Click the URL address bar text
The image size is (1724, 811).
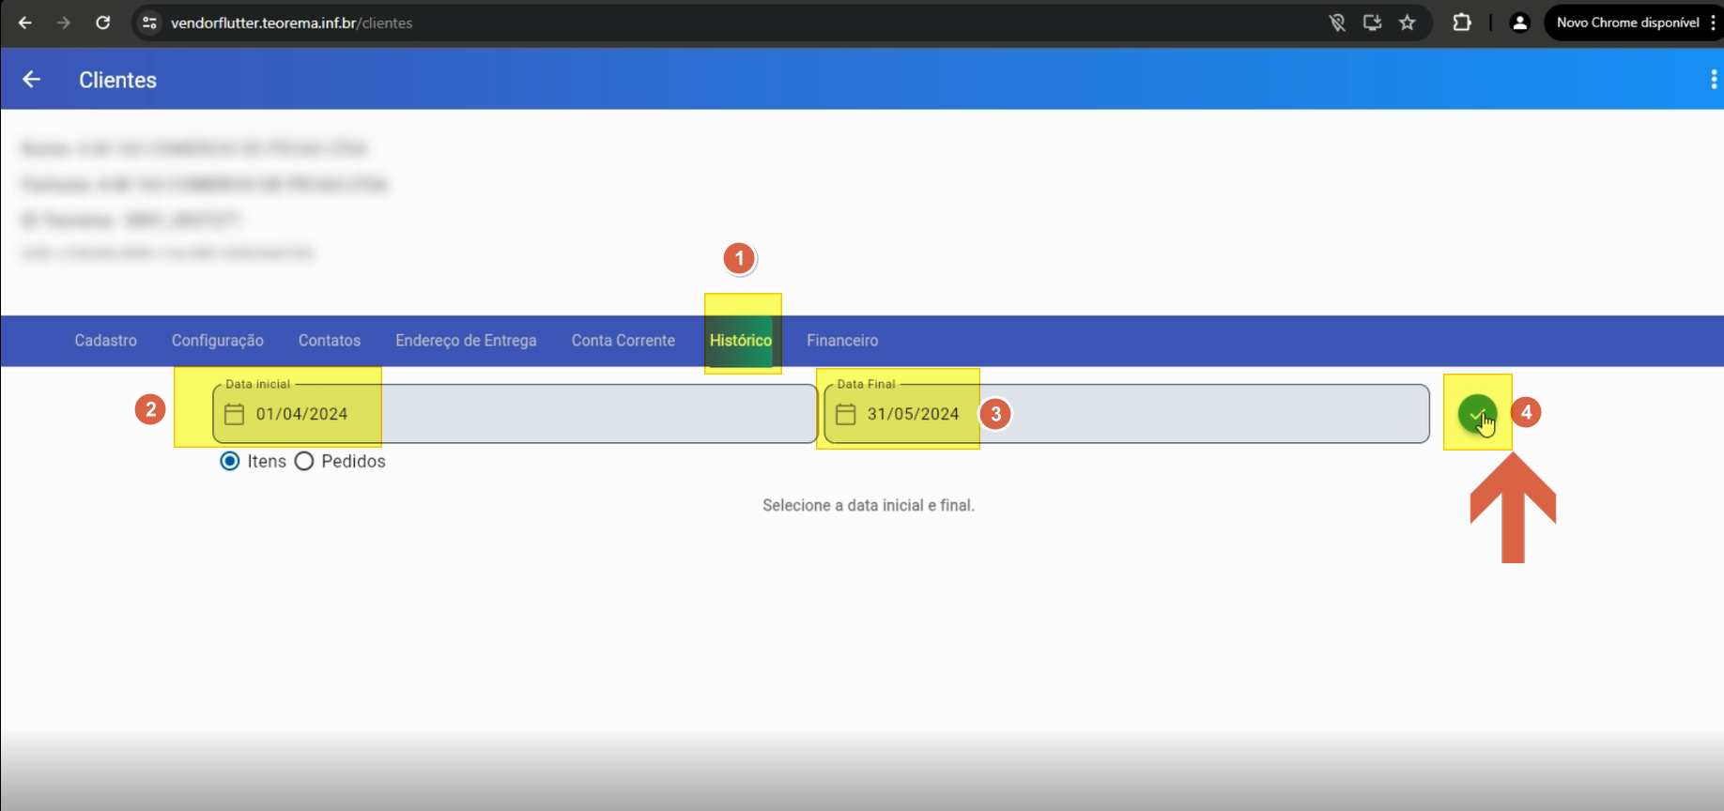(x=291, y=23)
